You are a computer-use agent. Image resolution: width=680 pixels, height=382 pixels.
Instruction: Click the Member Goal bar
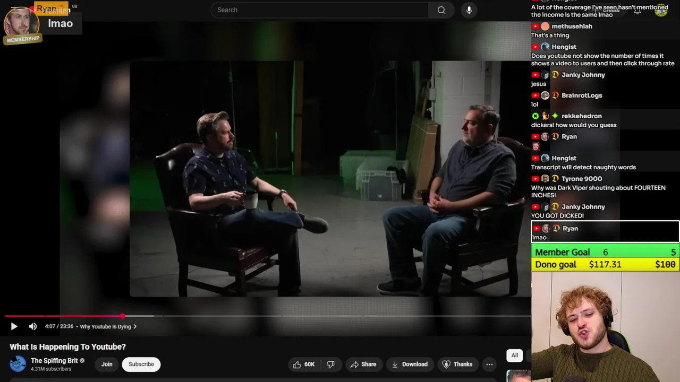point(605,252)
